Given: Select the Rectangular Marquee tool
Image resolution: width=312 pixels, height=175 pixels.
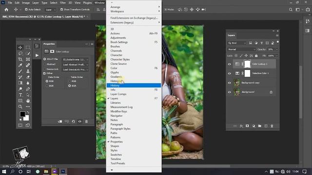Looking at the screenshot, I should 28,48.
